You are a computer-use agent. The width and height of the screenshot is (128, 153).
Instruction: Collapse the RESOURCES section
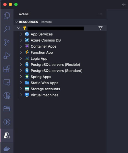[16, 22]
